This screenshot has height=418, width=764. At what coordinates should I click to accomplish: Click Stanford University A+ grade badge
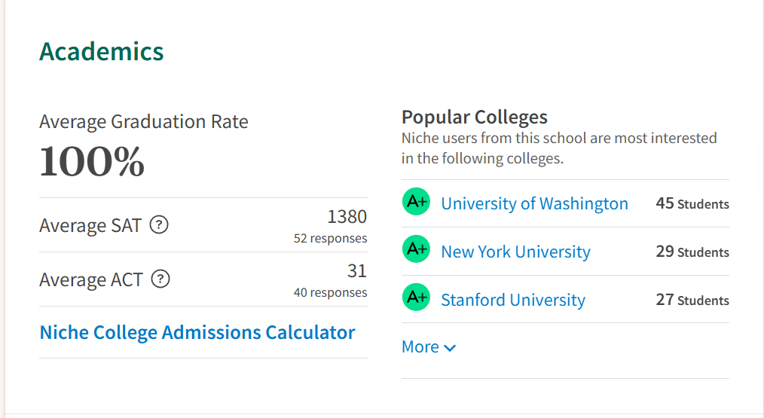click(416, 297)
